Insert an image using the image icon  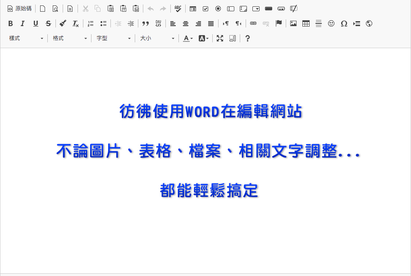point(293,23)
